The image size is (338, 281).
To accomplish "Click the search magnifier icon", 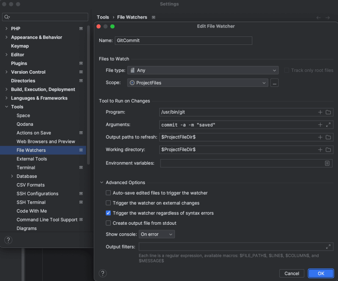I will (x=7, y=17).
